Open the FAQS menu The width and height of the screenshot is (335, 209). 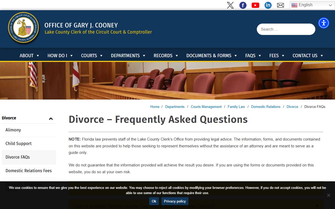pyautogui.click(x=253, y=55)
